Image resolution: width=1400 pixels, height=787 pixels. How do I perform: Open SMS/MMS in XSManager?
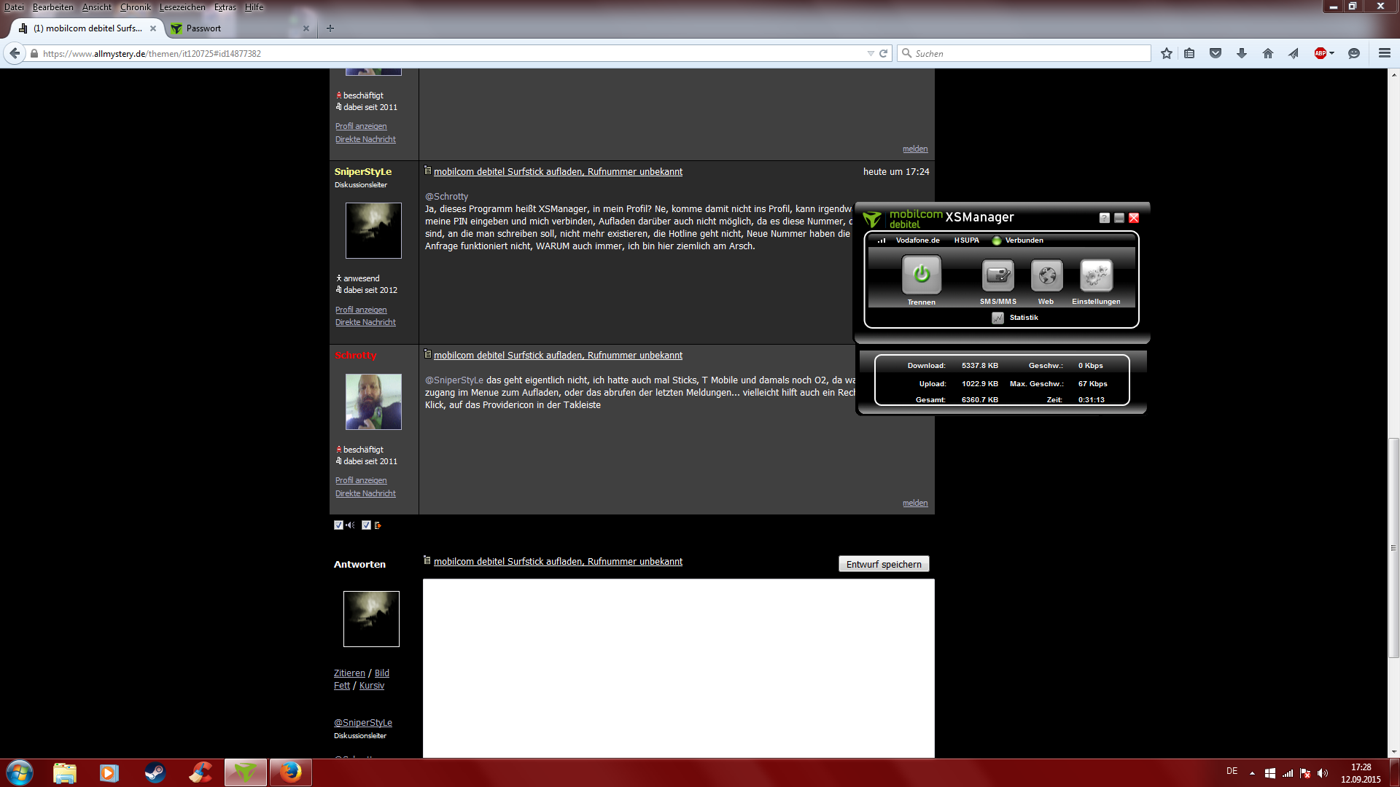point(997,275)
